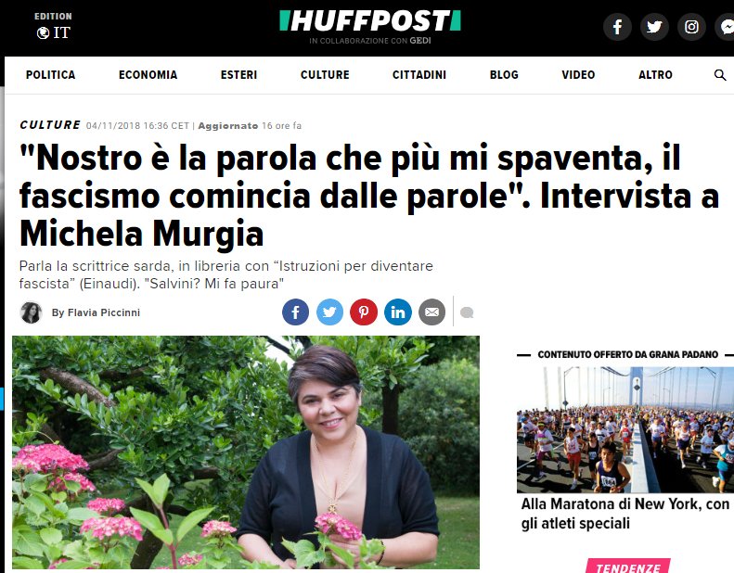Open author Flavia Piccinni's page
The image size is (734, 573).
tap(96, 312)
